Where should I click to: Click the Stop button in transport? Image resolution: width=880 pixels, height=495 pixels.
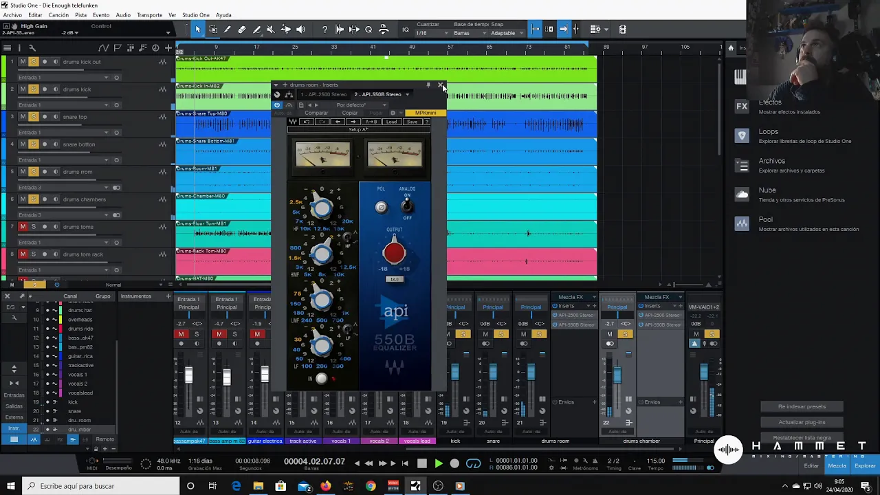[422, 463]
